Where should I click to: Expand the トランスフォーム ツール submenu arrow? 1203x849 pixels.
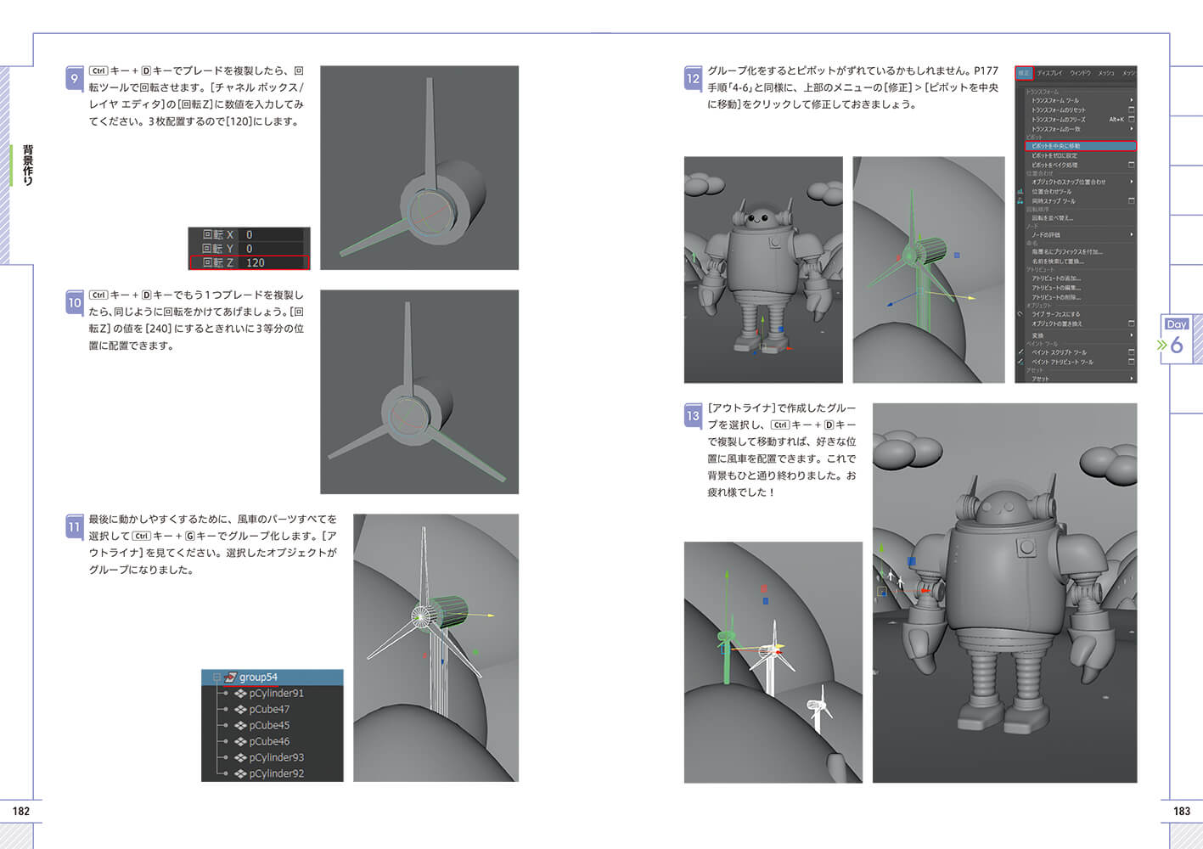pos(1131,100)
